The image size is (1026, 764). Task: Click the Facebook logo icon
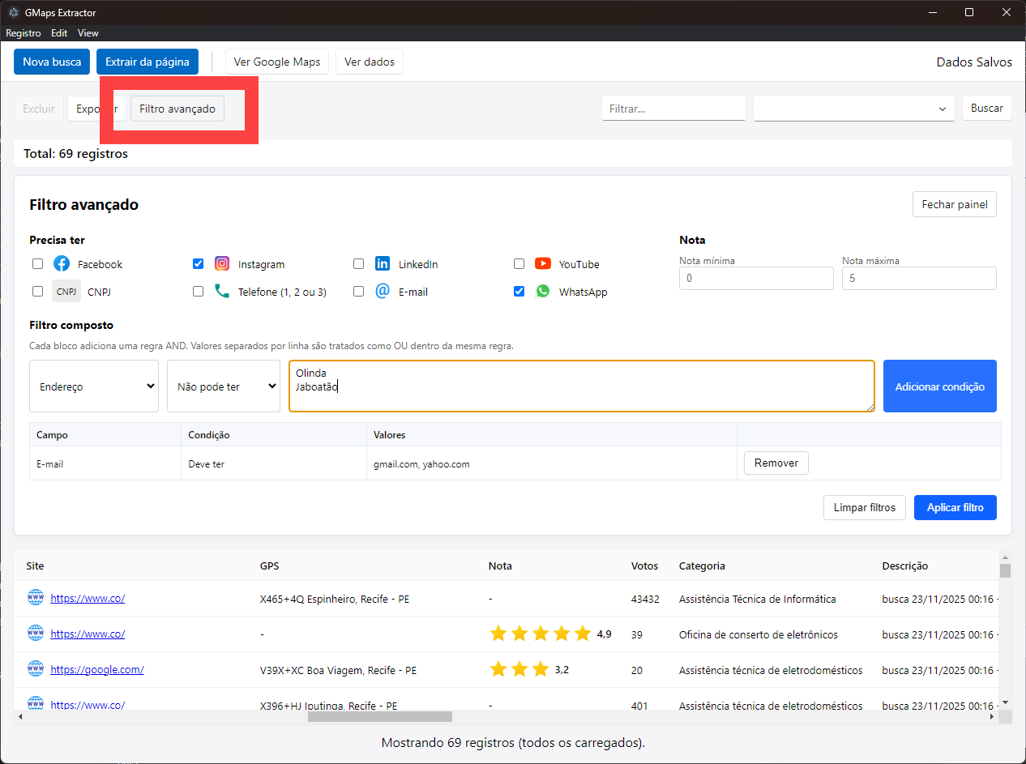click(x=62, y=264)
